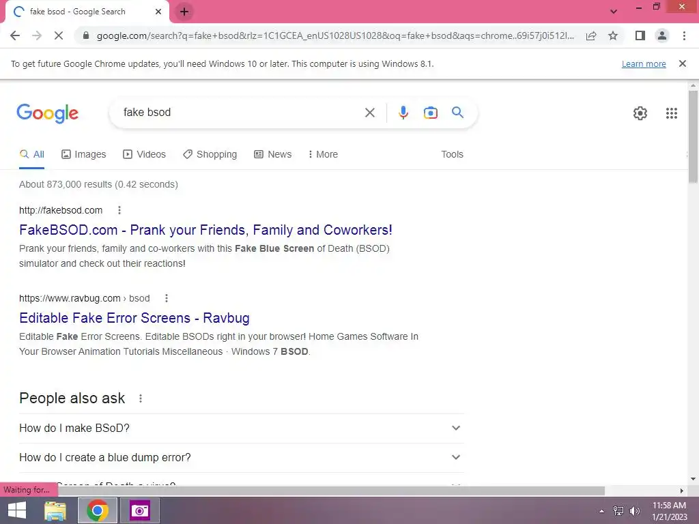The width and height of the screenshot is (699, 524).
Task: Open the Windows Start button
Action: [17, 510]
